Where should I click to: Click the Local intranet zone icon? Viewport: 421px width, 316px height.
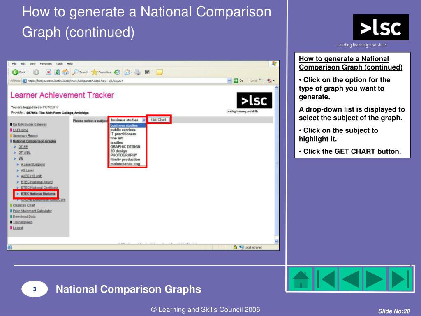click(x=241, y=247)
